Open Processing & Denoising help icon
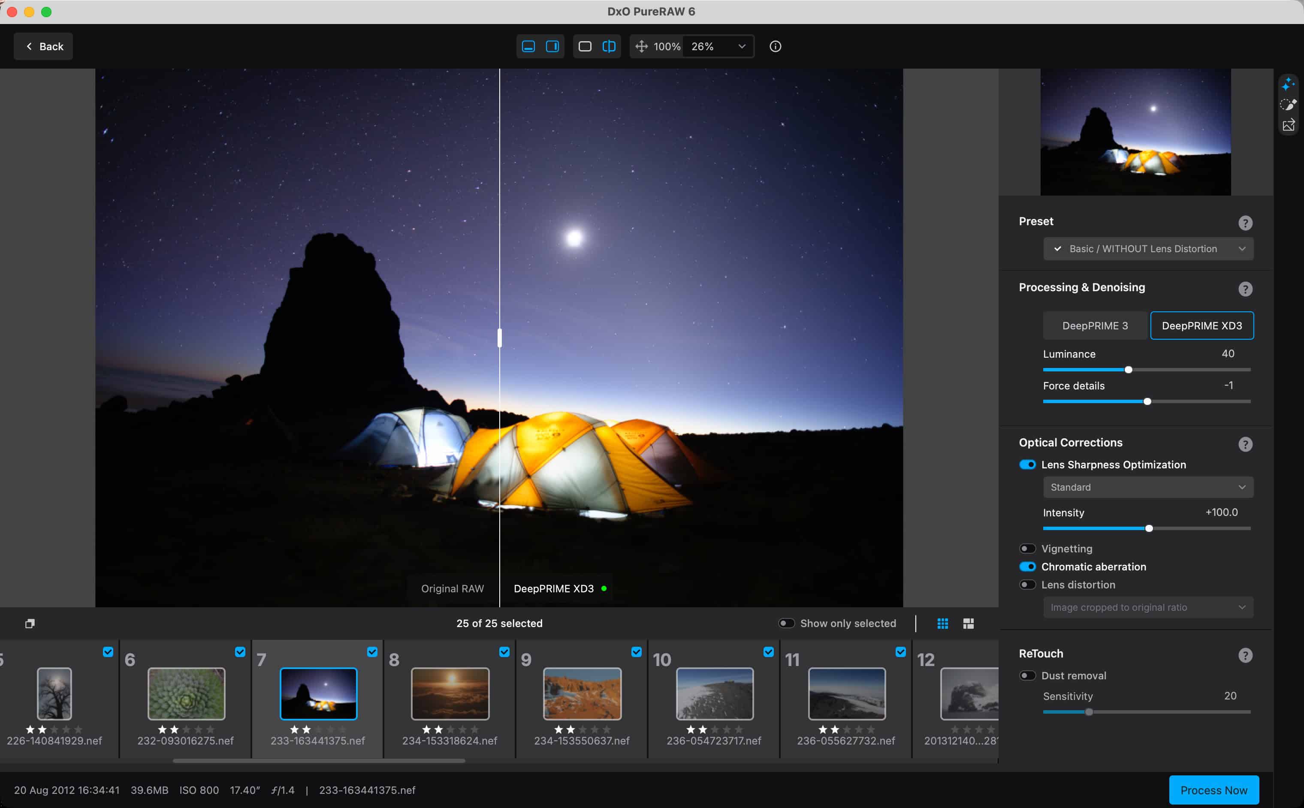Viewport: 1304px width, 808px height. (1245, 289)
